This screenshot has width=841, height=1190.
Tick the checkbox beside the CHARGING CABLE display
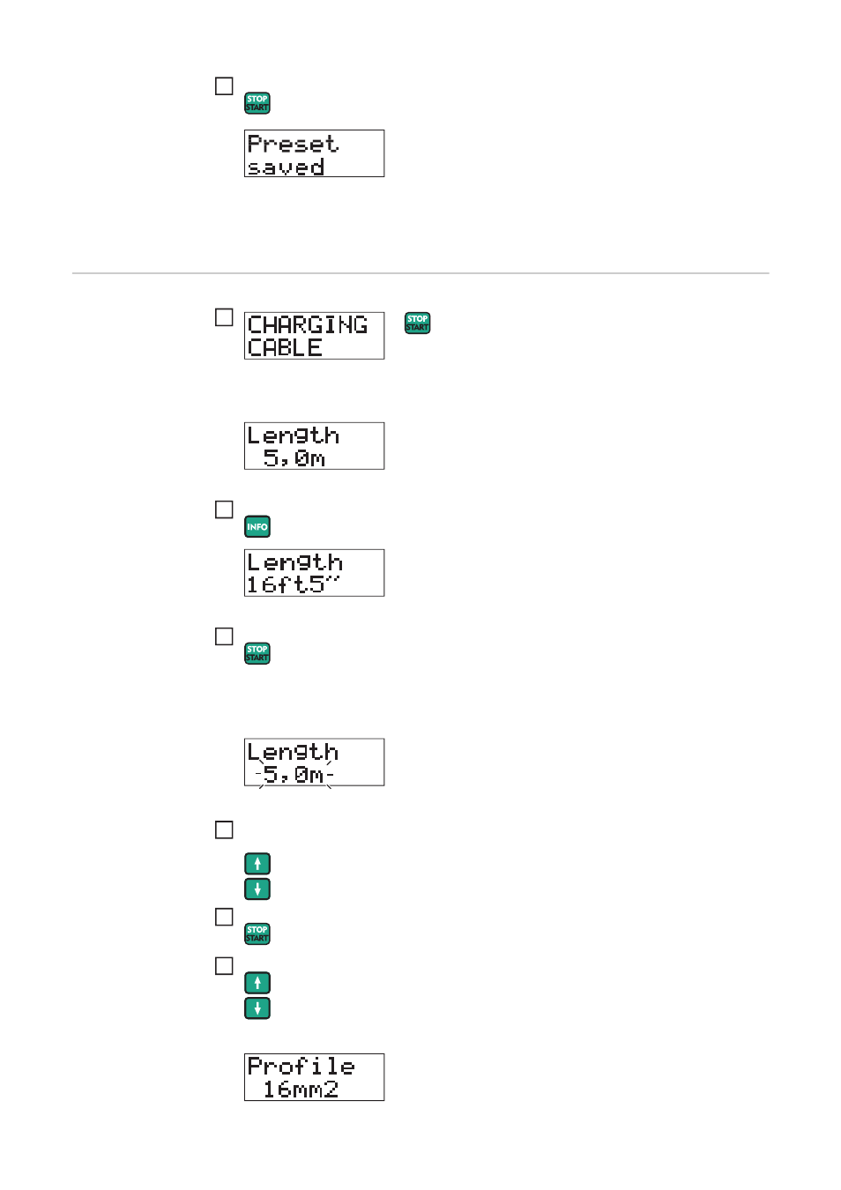[225, 317]
